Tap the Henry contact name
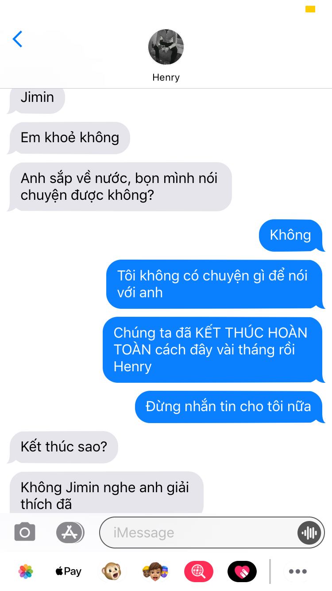The image size is (332, 591). coord(166,78)
